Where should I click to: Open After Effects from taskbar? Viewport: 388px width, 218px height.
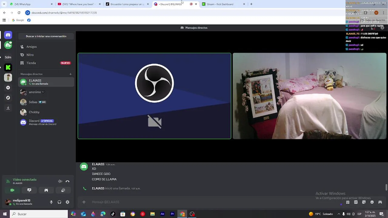[162, 214]
